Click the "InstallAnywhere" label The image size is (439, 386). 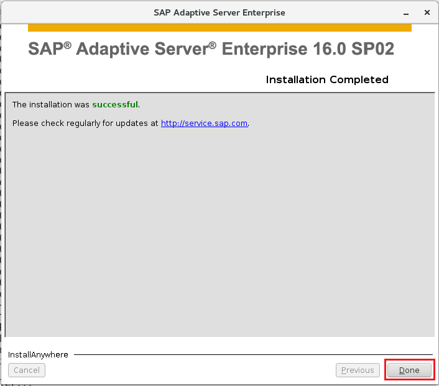[38, 355]
